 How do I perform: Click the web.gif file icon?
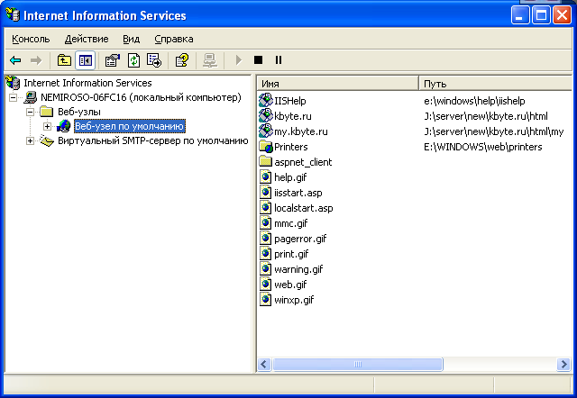coord(265,285)
